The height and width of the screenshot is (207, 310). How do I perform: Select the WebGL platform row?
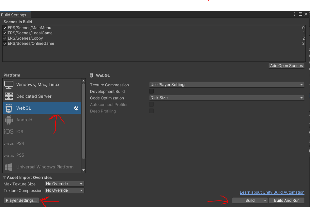(x=42, y=108)
